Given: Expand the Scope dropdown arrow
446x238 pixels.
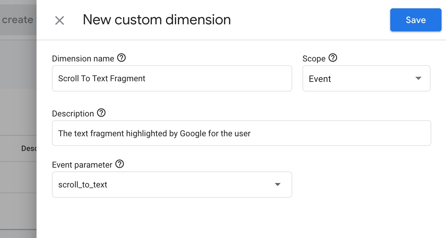Looking at the screenshot, I should [418, 78].
